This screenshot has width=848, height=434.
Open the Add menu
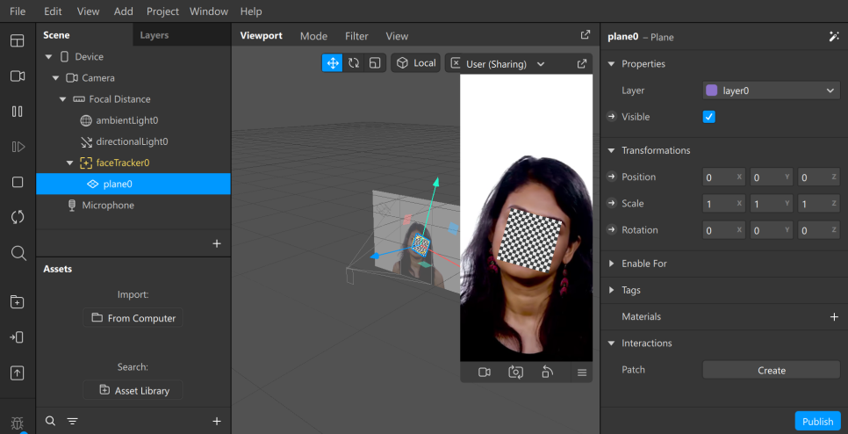coord(123,11)
